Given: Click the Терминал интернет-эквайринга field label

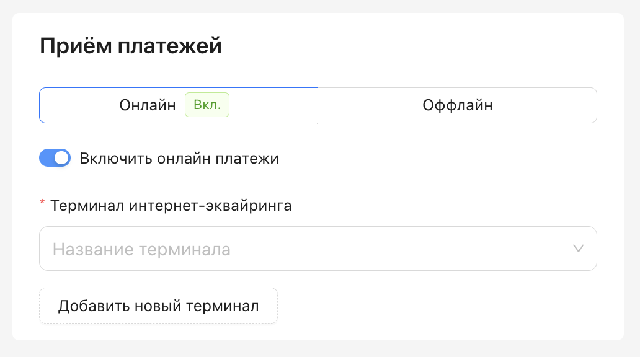Looking at the screenshot, I should tap(171, 206).
